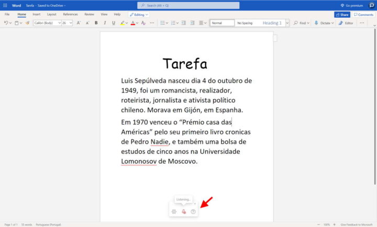Expand the highlight color dropdown arrow
Screen dimensions: 377x227
[127, 23]
